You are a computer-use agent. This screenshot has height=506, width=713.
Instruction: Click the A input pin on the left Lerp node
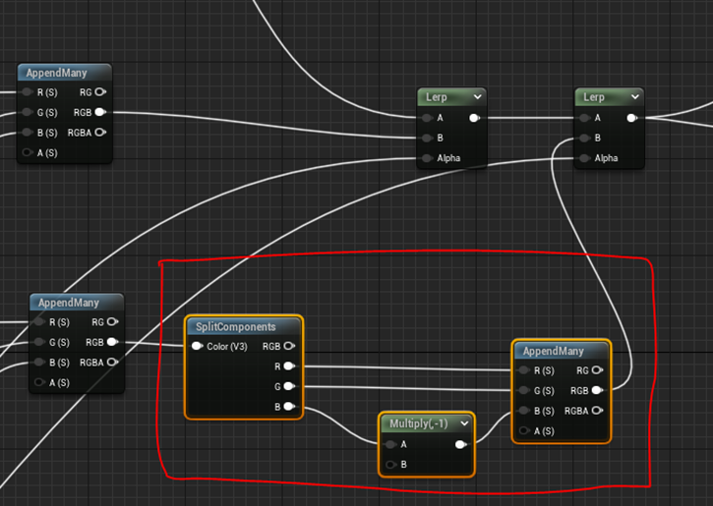coord(427,118)
